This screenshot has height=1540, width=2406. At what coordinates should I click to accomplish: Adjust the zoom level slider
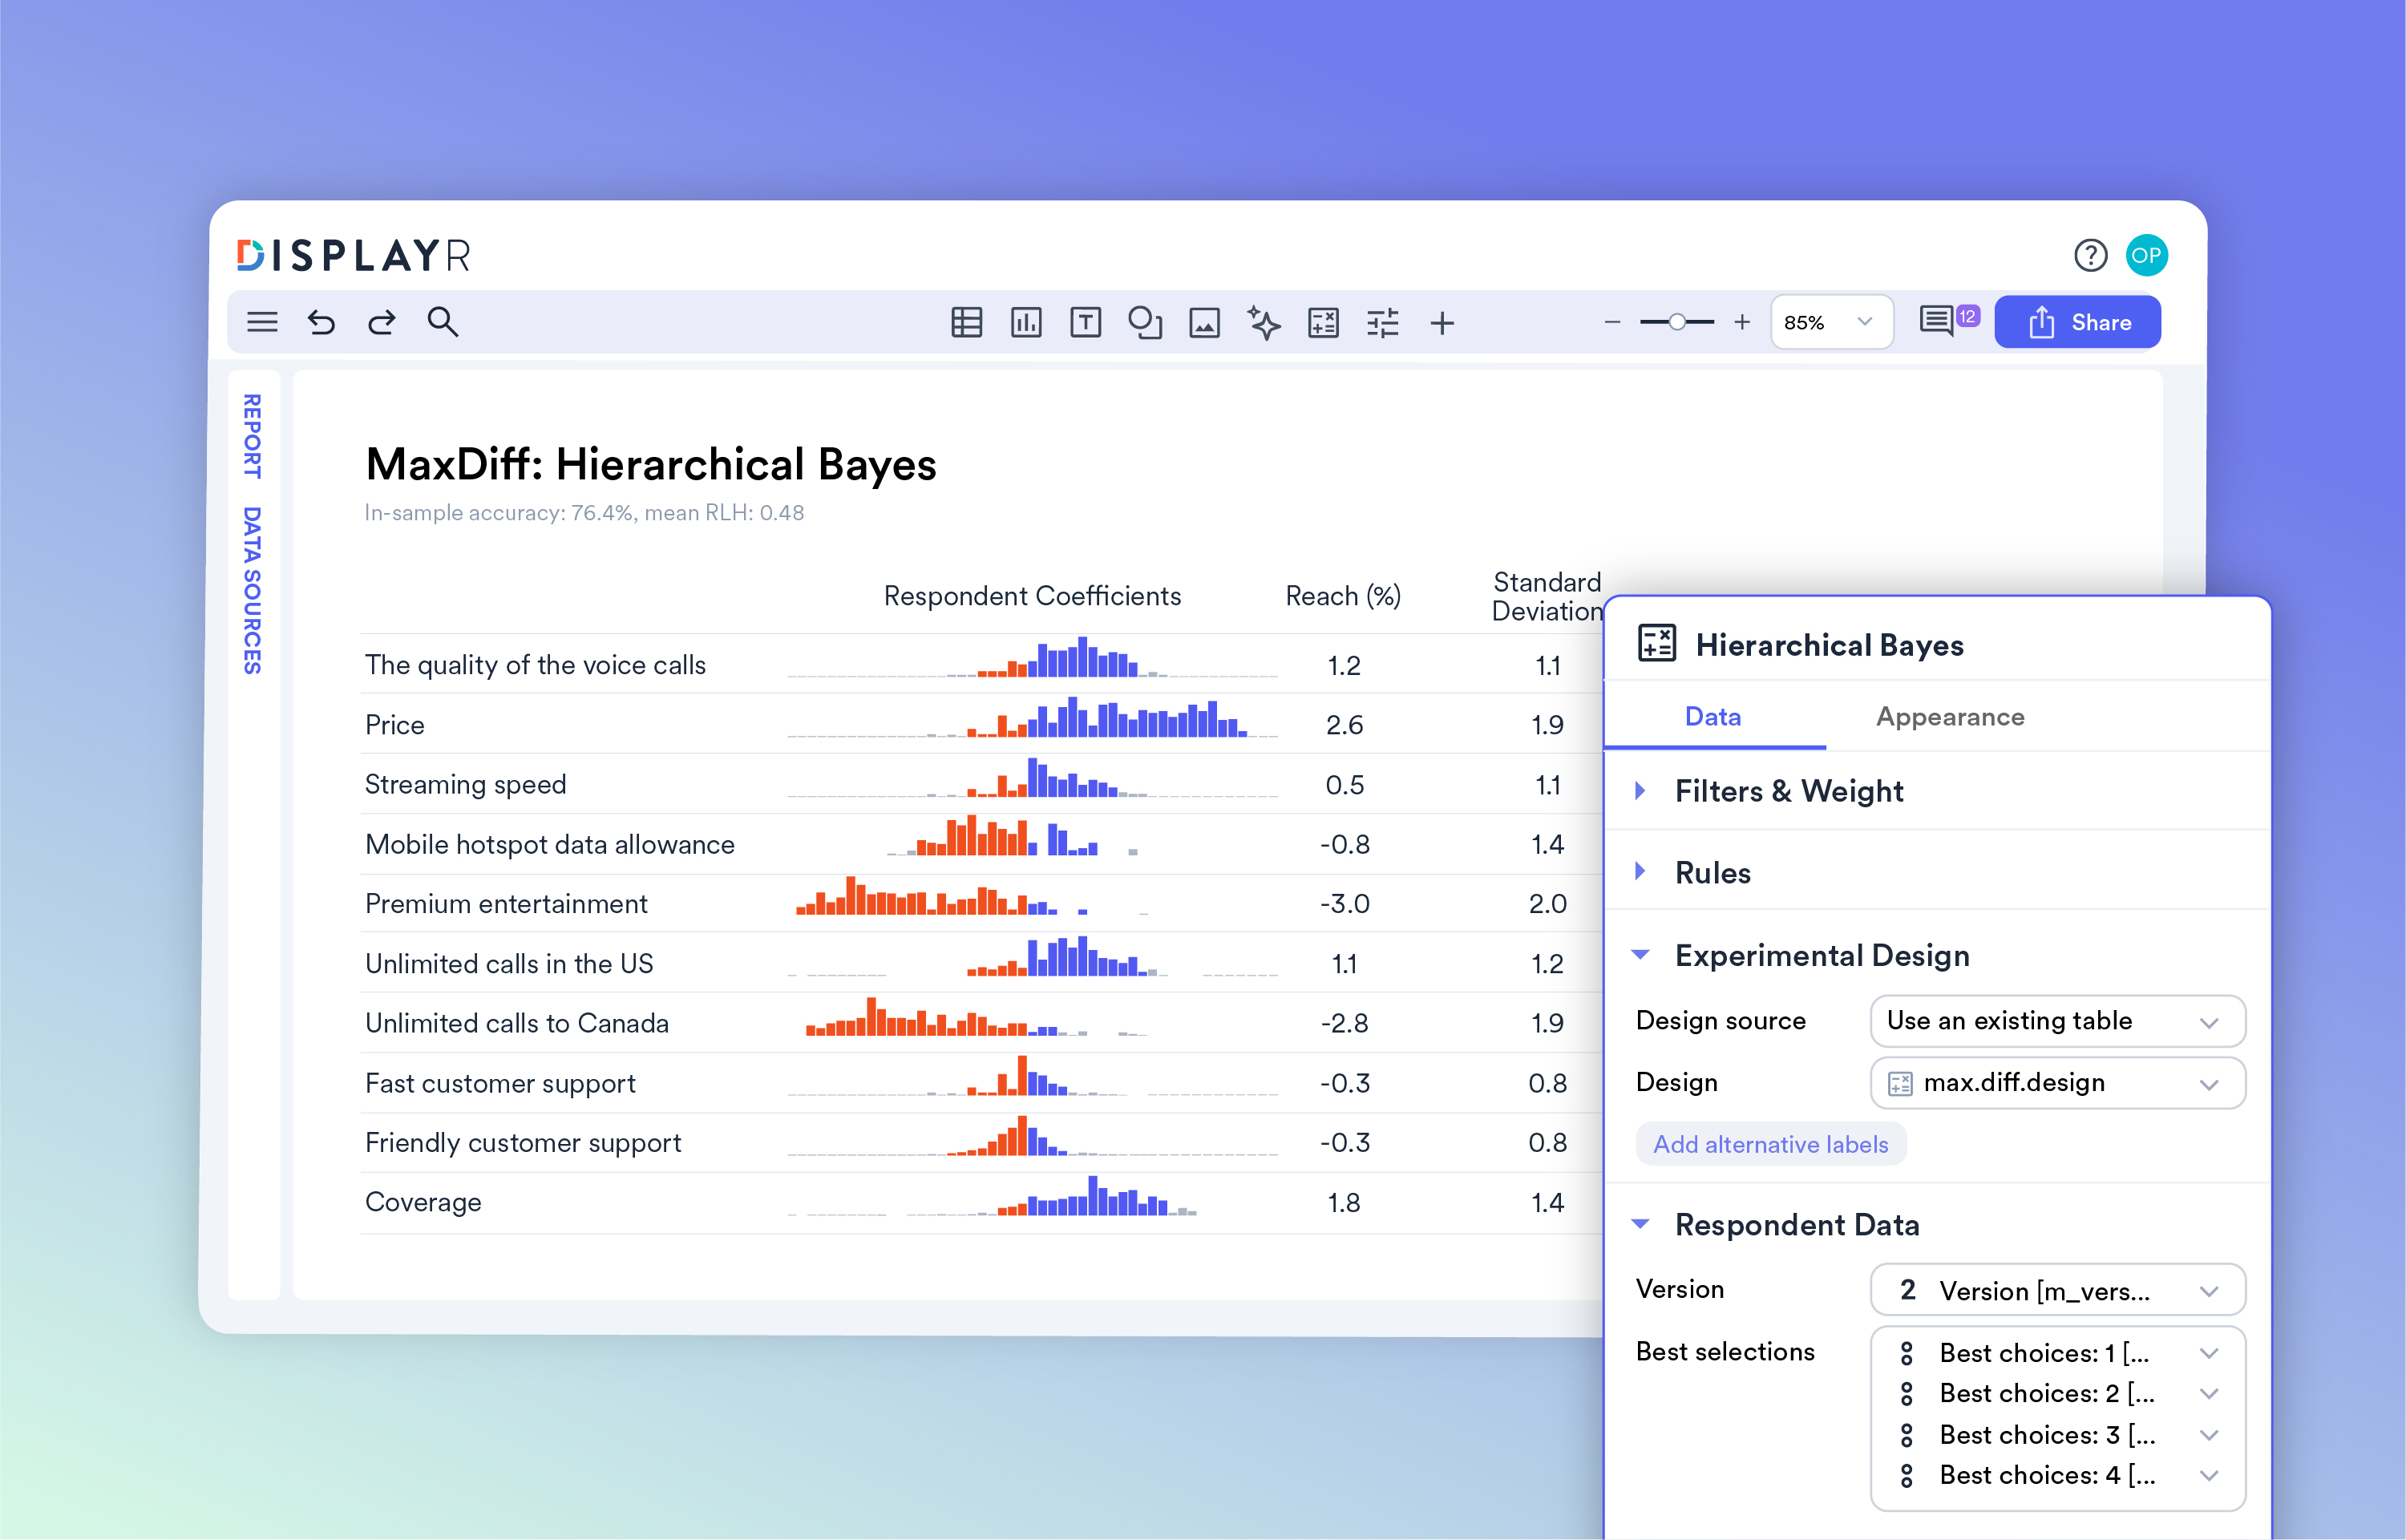(x=1676, y=322)
